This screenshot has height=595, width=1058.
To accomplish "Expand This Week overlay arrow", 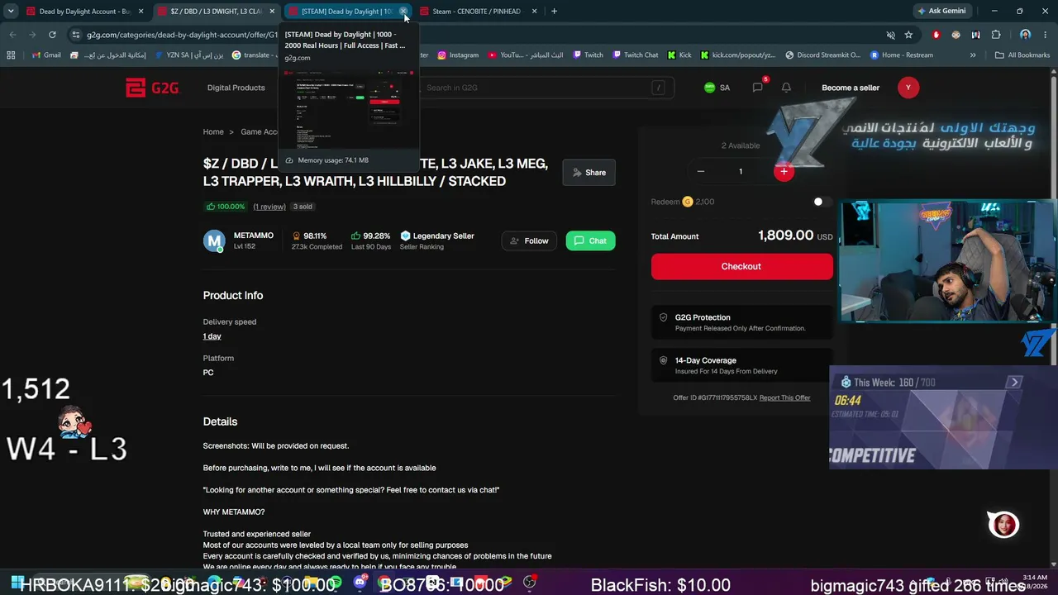I will (1015, 382).
